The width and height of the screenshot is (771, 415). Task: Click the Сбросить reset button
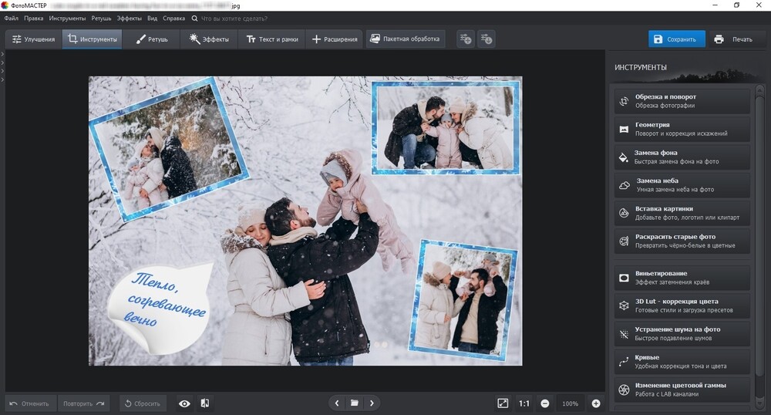pyautogui.click(x=143, y=403)
